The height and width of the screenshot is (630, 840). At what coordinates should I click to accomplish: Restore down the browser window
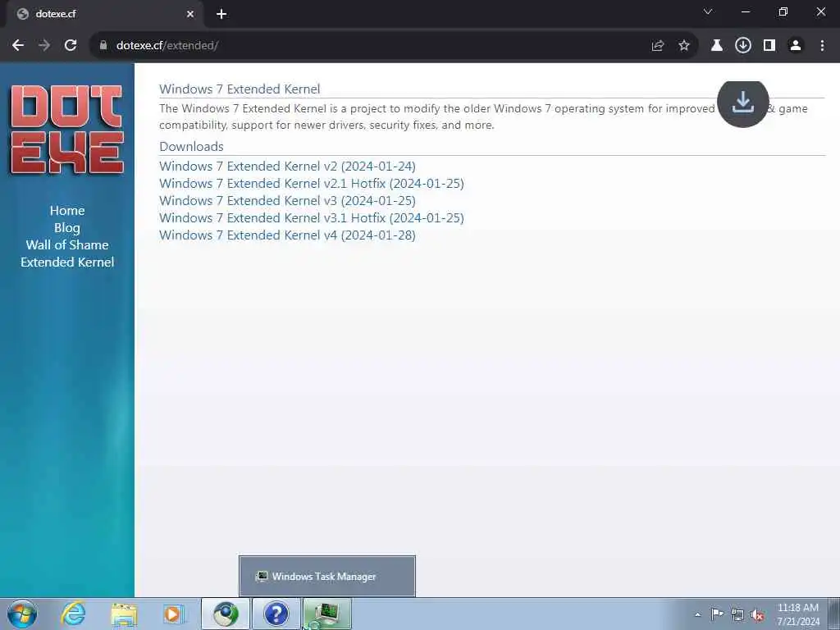click(x=783, y=11)
